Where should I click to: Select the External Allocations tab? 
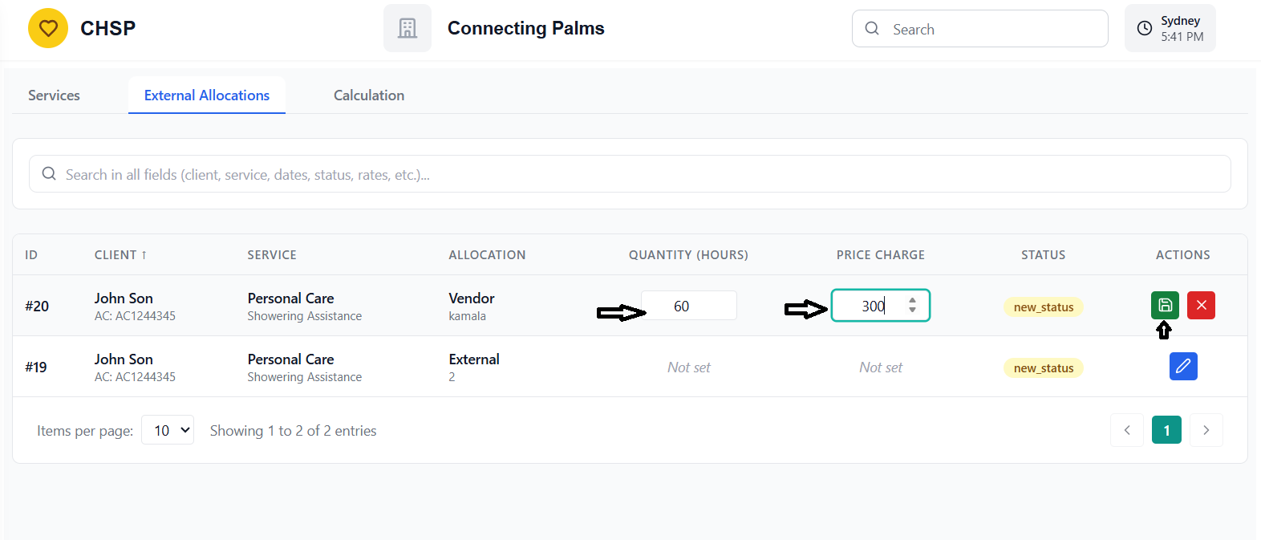[x=207, y=95]
